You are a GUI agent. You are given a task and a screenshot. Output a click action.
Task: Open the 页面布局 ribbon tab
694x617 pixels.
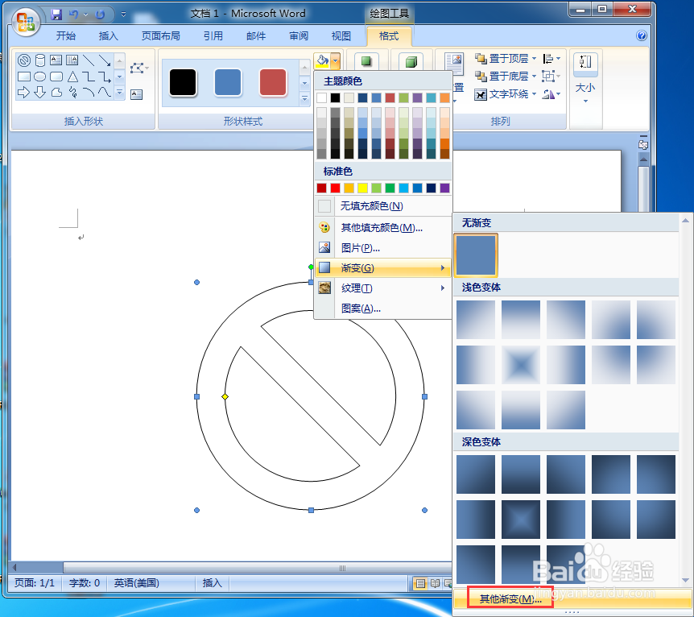(x=161, y=36)
